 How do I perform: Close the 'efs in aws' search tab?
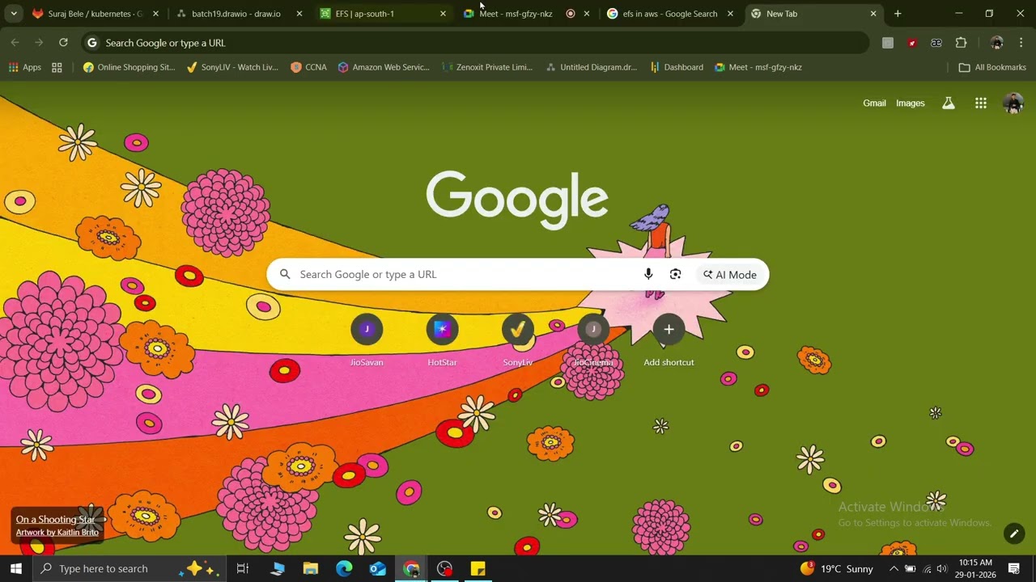point(730,14)
